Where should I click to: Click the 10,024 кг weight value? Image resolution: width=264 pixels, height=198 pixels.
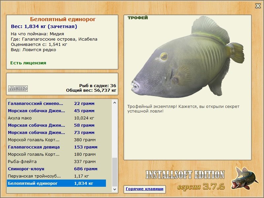click(x=84, y=118)
